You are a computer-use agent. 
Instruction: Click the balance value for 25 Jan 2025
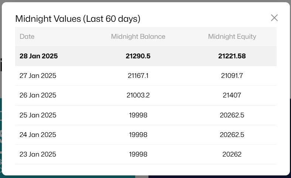pyautogui.click(x=138, y=115)
